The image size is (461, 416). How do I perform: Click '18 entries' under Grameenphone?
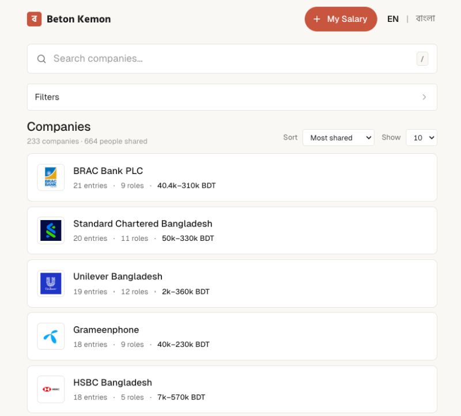[90, 344]
